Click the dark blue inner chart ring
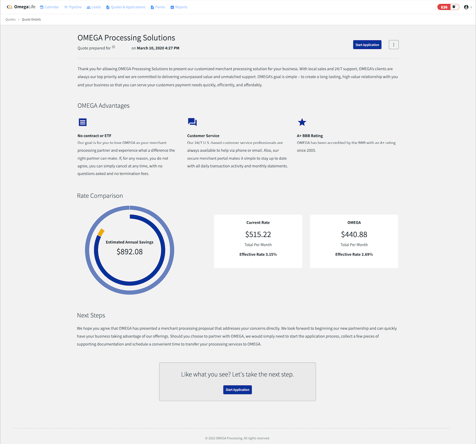The height and width of the screenshot is (444, 476). point(130,284)
